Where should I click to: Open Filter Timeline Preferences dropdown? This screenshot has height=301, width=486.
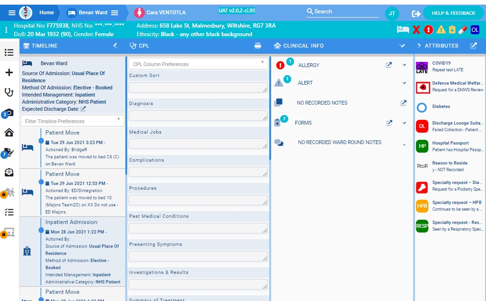(x=72, y=121)
